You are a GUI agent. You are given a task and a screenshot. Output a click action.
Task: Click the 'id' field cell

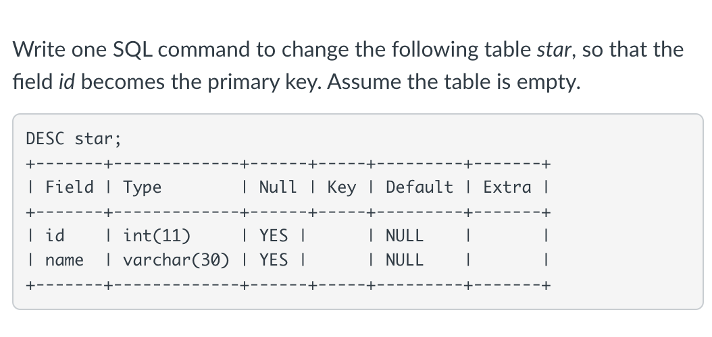pyautogui.click(x=55, y=235)
